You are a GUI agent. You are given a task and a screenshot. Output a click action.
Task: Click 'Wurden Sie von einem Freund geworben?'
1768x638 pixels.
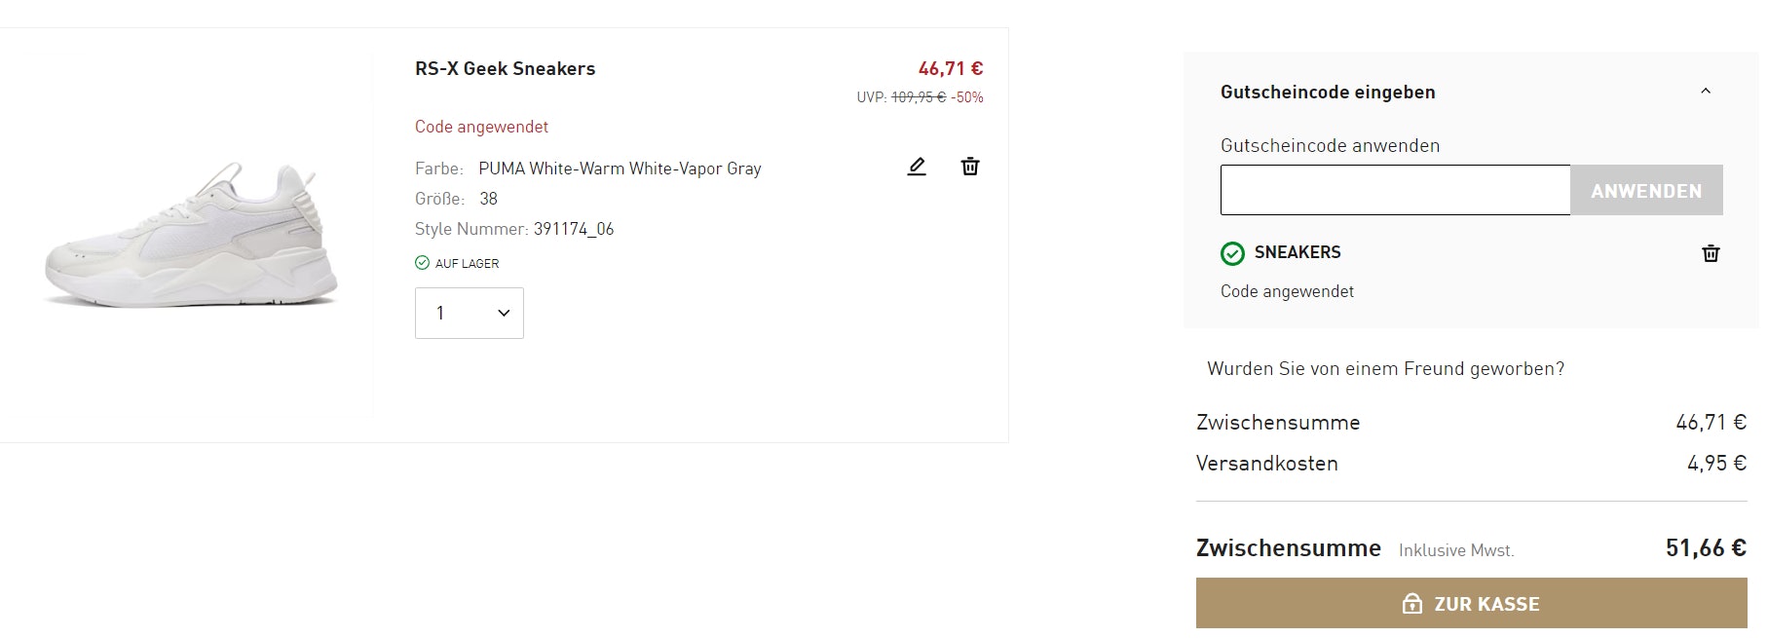(1385, 368)
